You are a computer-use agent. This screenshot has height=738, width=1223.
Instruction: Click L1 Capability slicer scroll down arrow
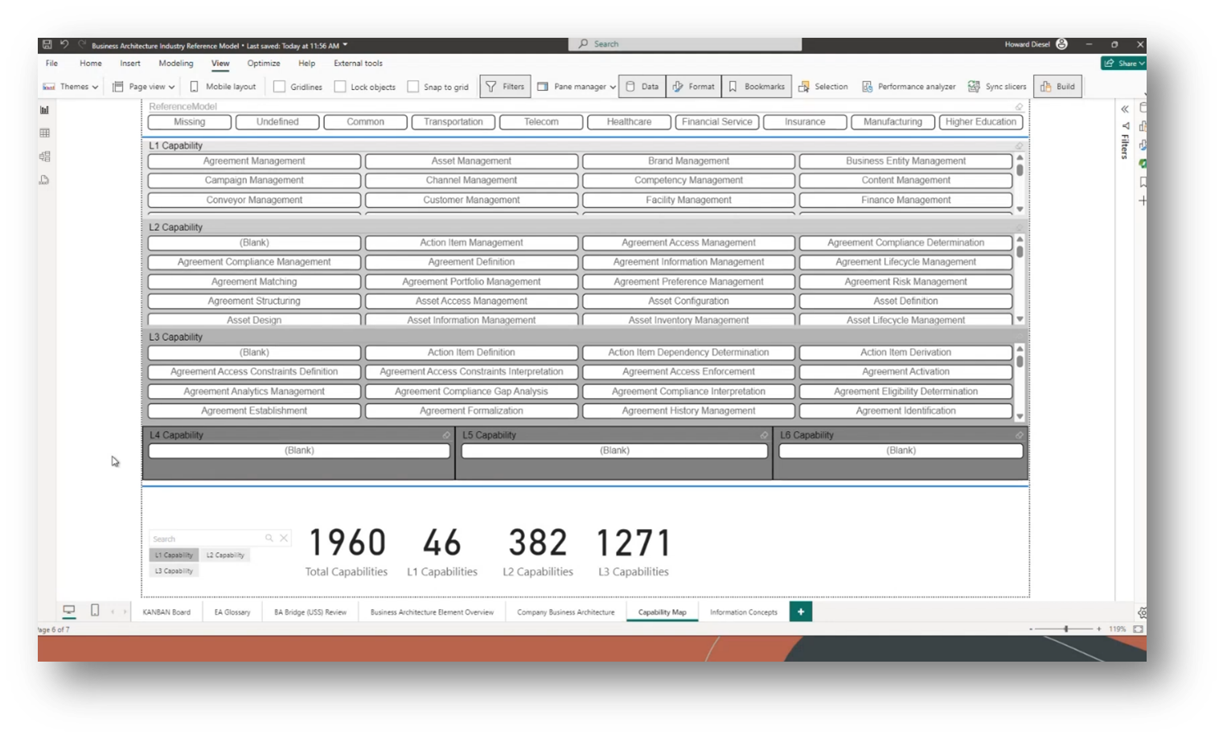(1020, 209)
